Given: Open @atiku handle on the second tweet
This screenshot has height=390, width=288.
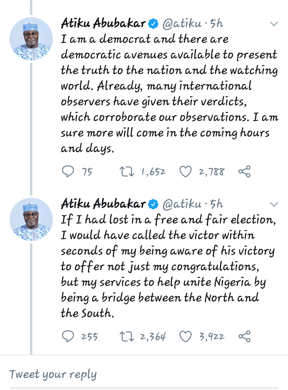Looking at the screenshot, I should (x=182, y=205).
